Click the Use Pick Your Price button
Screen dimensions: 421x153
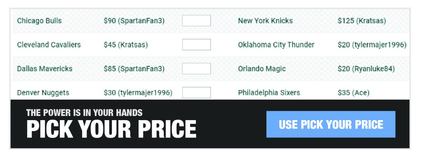(x=331, y=124)
